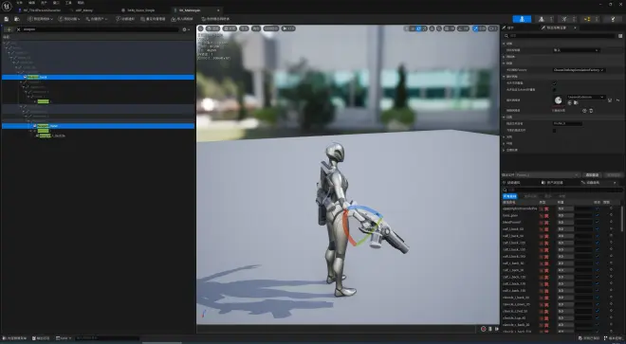Switch to Animation Blueprint mode icon
The image size is (626, 344).
click(x=587, y=19)
